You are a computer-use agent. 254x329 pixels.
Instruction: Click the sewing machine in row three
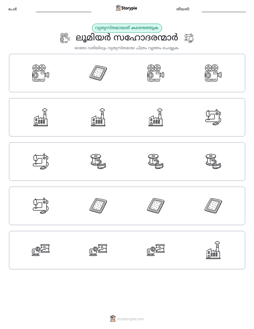(x=41, y=162)
